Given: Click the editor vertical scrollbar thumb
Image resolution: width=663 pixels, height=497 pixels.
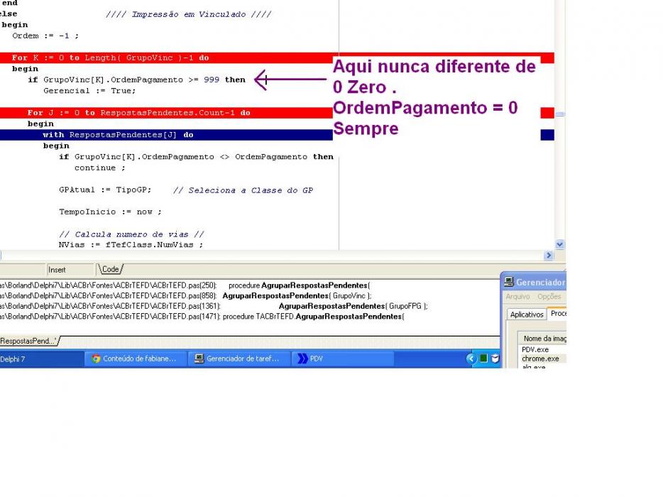Looking at the screenshot, I should [x=560, y=114].
